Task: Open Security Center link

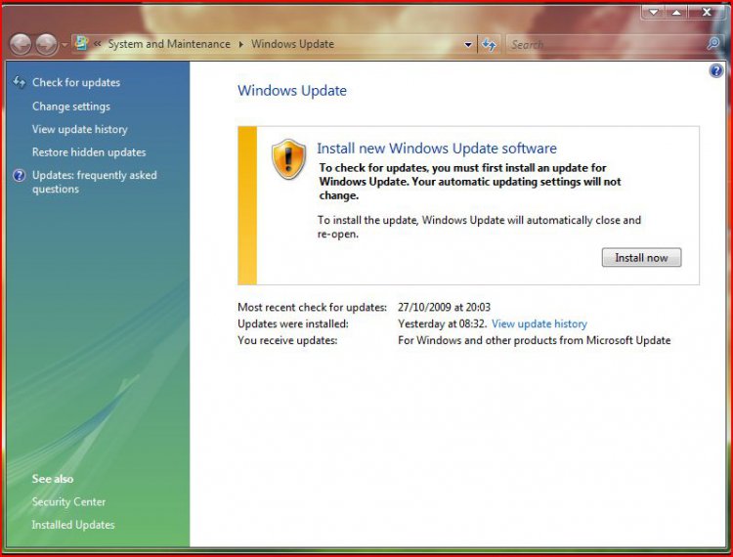Action: [68, 502]
